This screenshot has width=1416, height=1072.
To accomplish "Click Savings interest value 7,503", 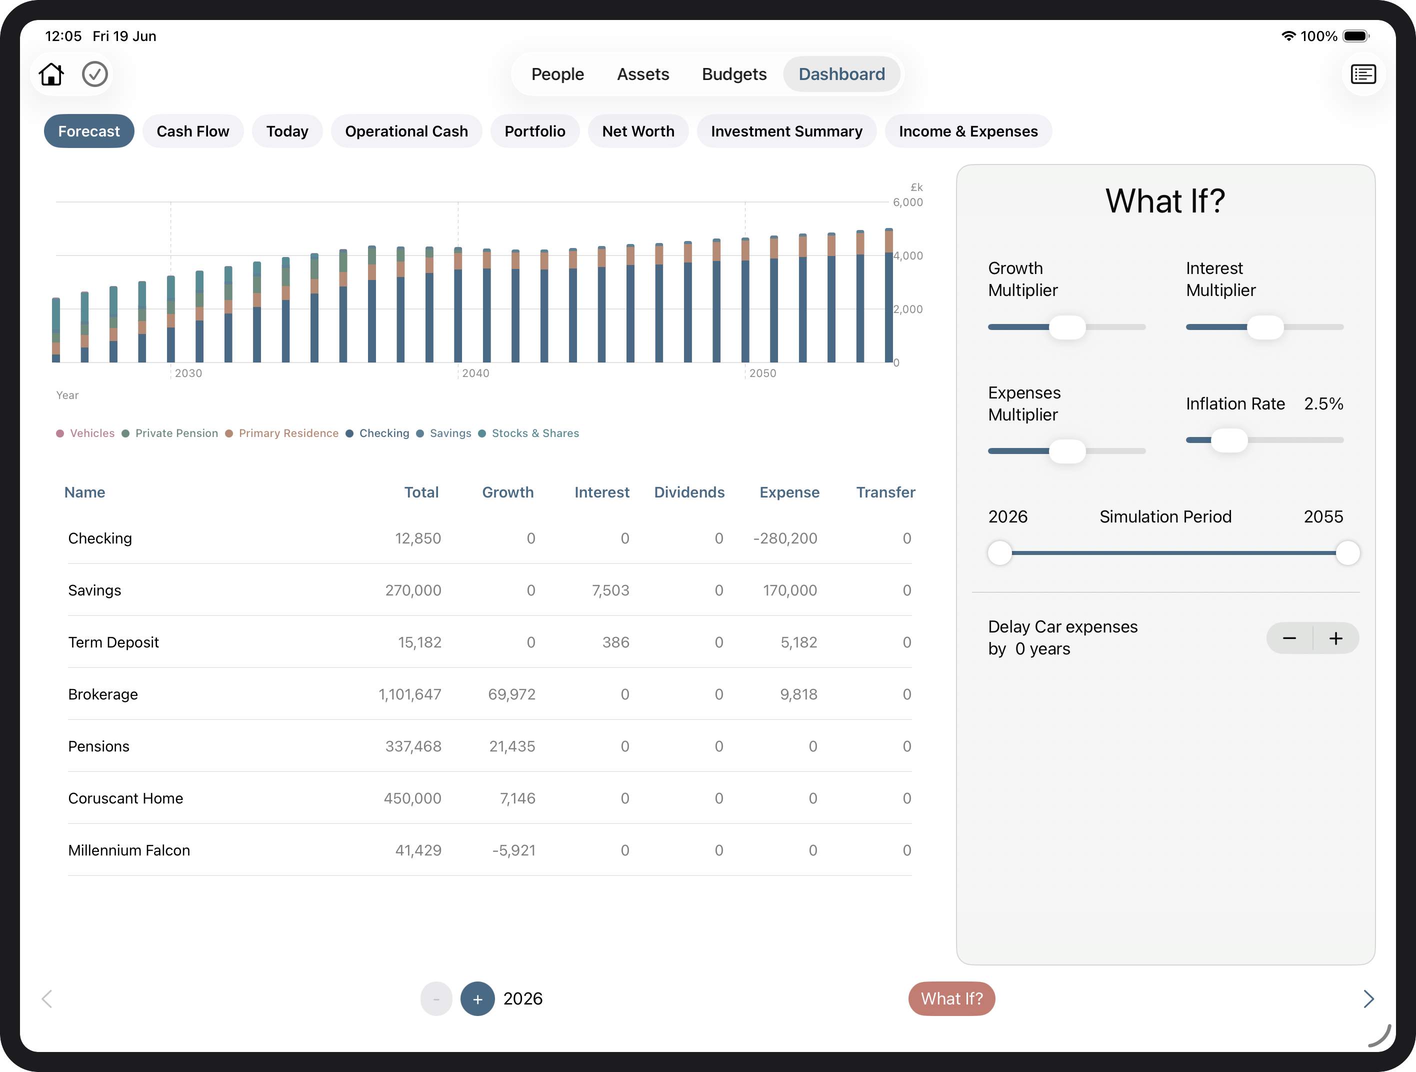I will click(610, 590).
